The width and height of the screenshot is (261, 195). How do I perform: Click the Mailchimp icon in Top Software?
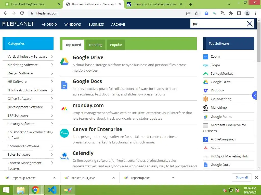pyautogui.click(x=206, y=108)
